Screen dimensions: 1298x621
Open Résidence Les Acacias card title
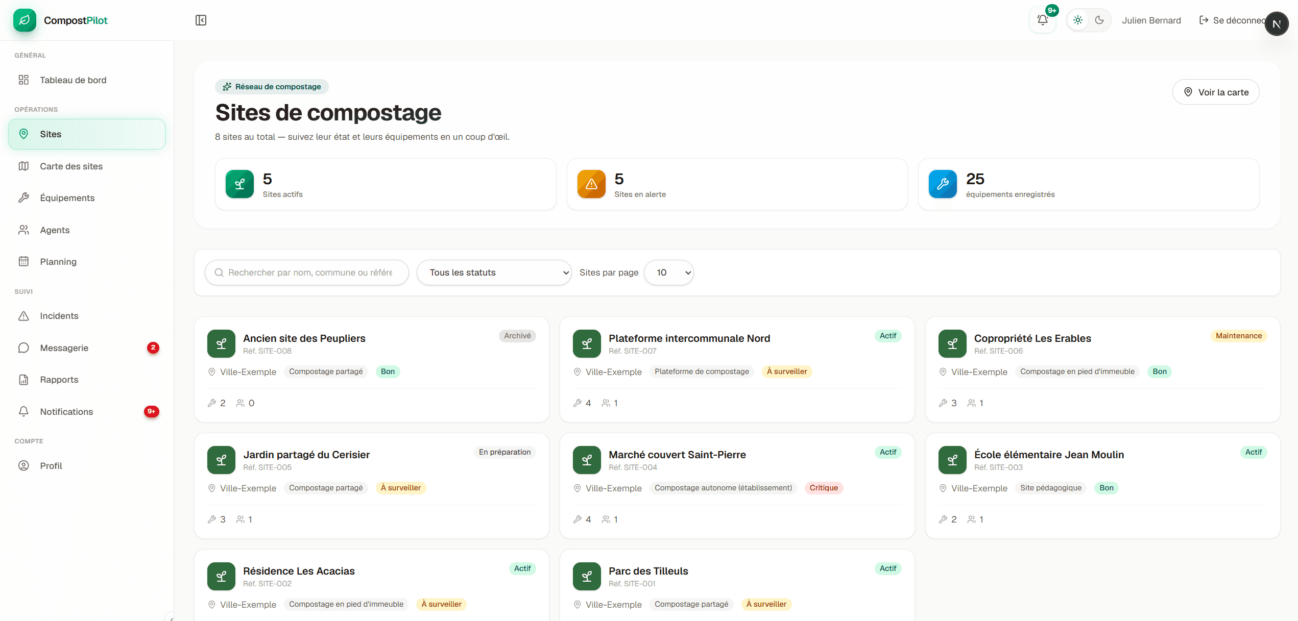299,571
